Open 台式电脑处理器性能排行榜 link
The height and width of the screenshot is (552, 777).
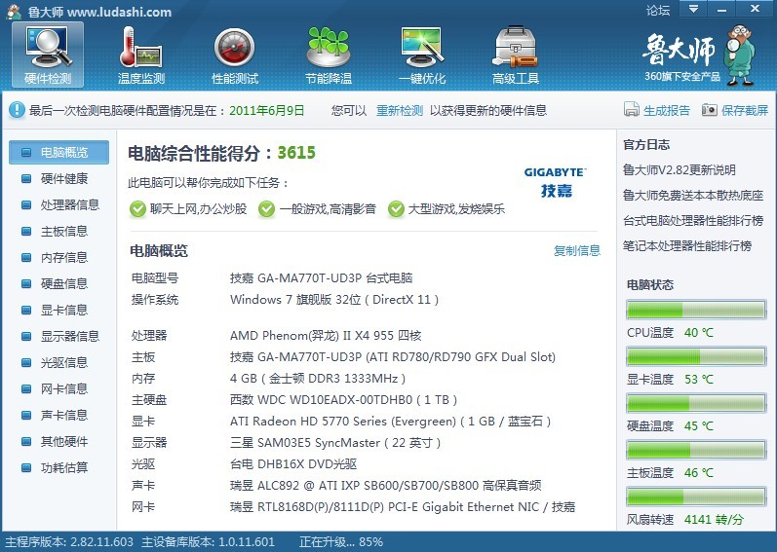coord(693,221)
